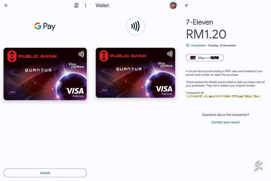Click the blurred Transaction ID text
Viewport: 271px width, 181px height.
(224, 96)
